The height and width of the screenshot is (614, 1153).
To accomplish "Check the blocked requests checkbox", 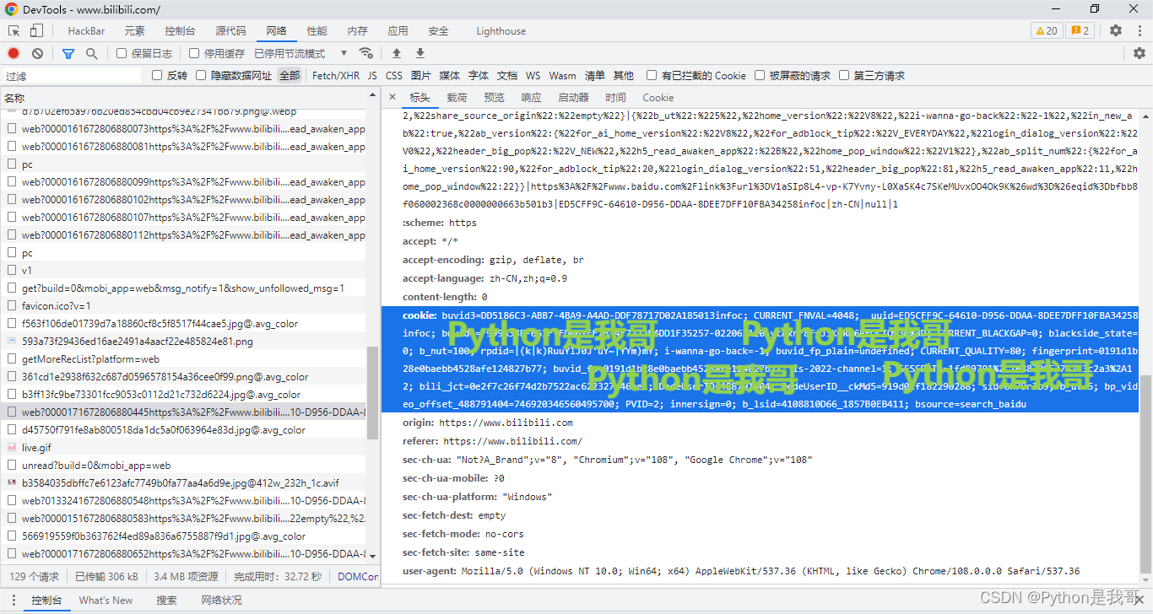I will pos(760,75).
